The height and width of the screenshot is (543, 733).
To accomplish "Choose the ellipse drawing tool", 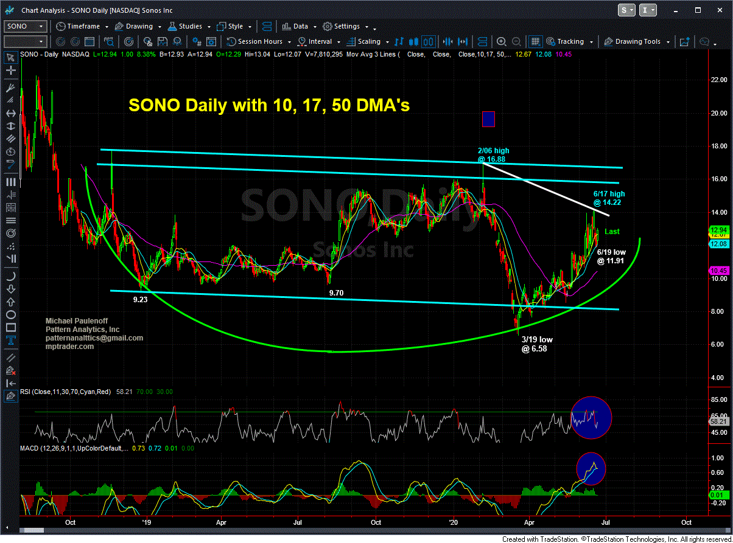I will (11, 315).
